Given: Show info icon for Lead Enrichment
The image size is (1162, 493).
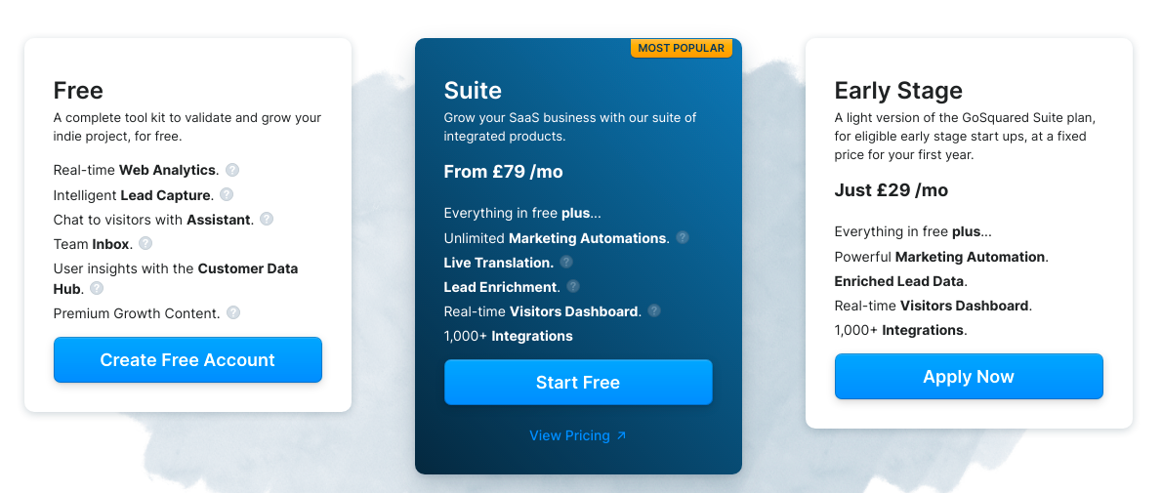Looking at the screenshot, I should [x=573, y=286].
